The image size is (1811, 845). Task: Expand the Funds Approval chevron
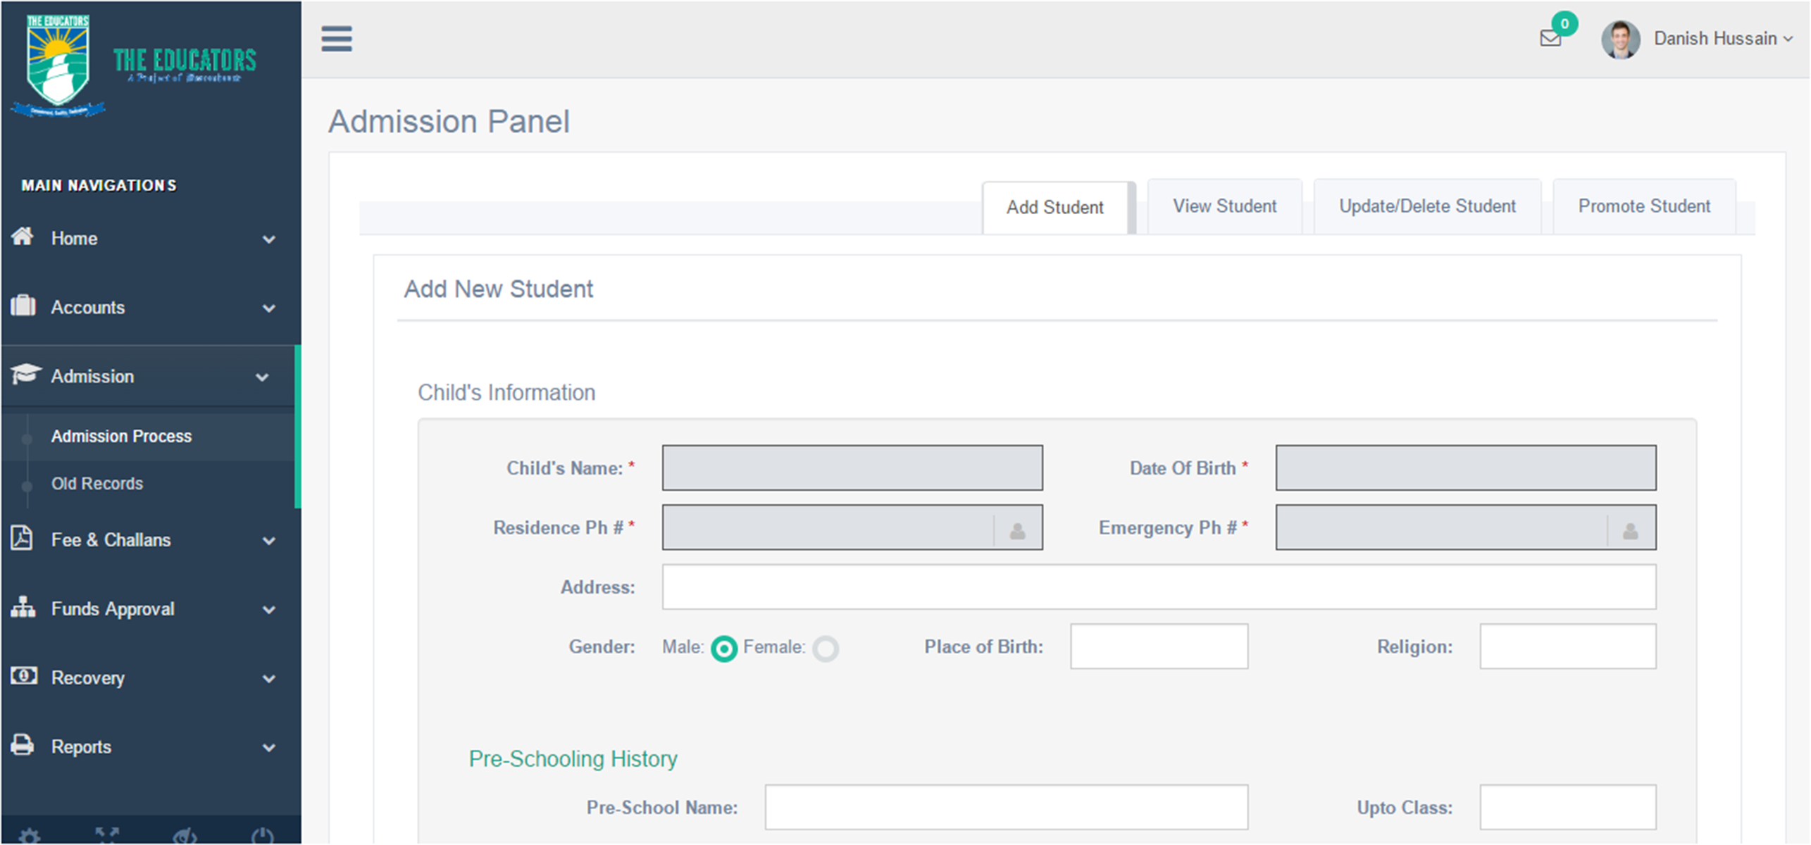click(268, 610)
